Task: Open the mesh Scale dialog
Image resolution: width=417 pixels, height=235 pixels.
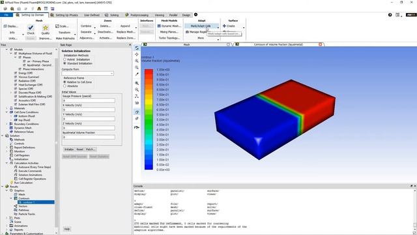Action: click(x=62, y=26)
